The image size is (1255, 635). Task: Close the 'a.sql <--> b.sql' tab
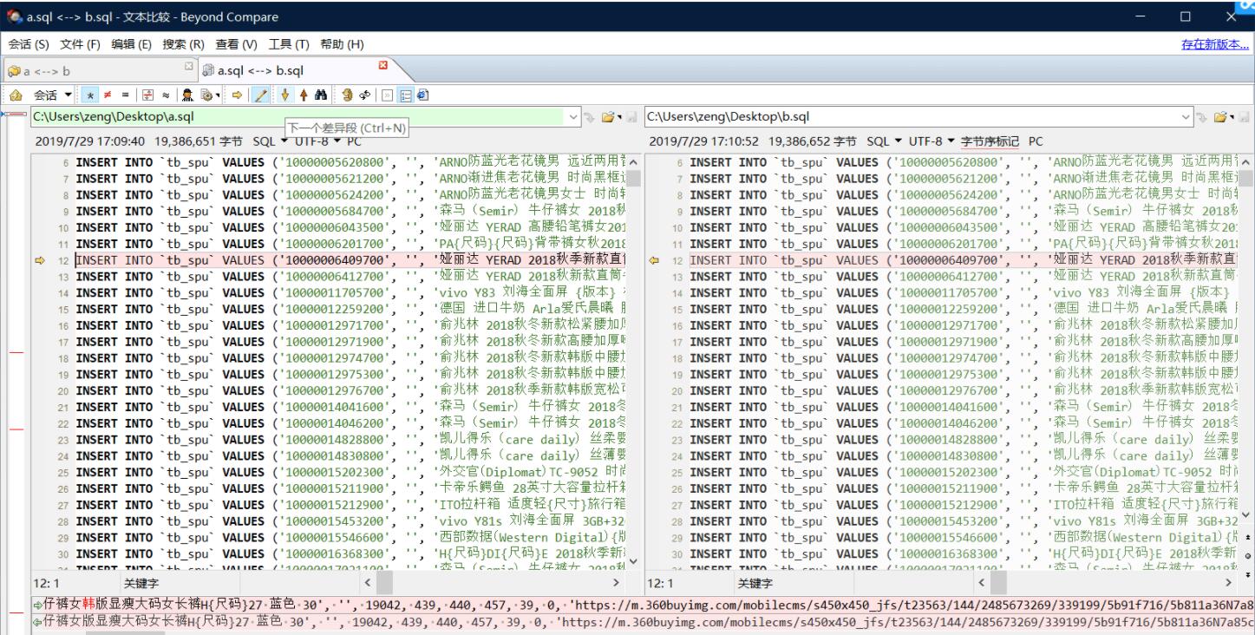pyautogui.click(x=382, y=66)
